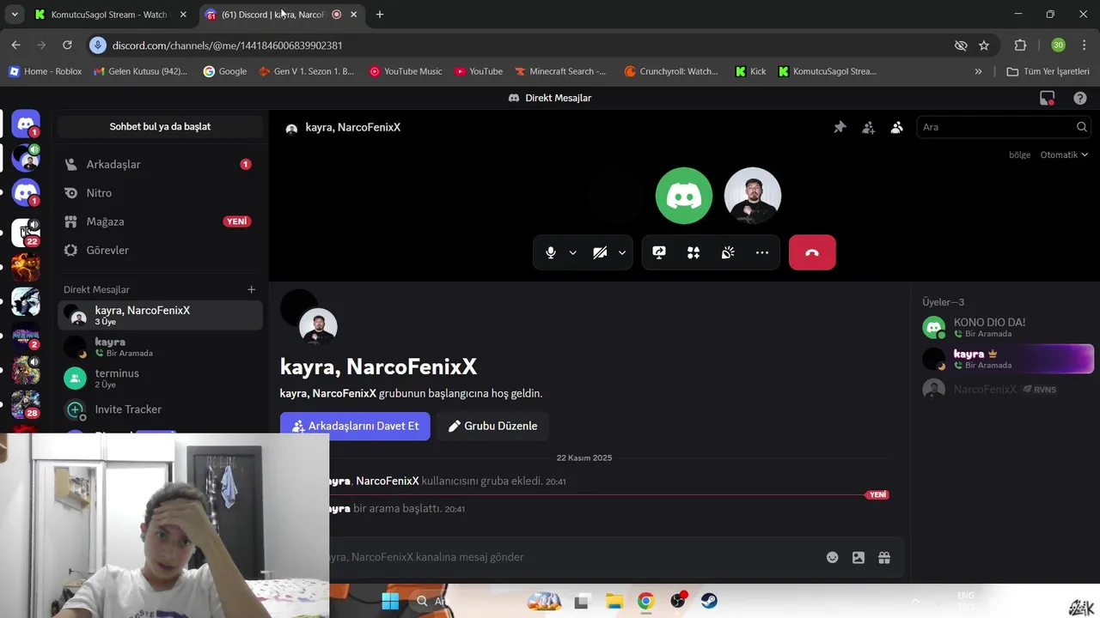1100x618 pixels.
Task: Mute the microphone in the call
Action: (551, 252)
